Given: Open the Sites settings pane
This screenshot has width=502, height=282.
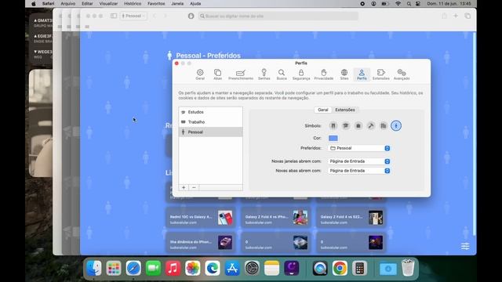Looking at the screenshot, I should point(344,74).
